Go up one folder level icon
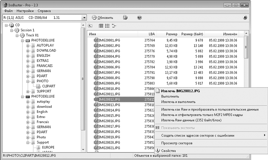This screenshot has height=160, width=268. click(90, 26)
